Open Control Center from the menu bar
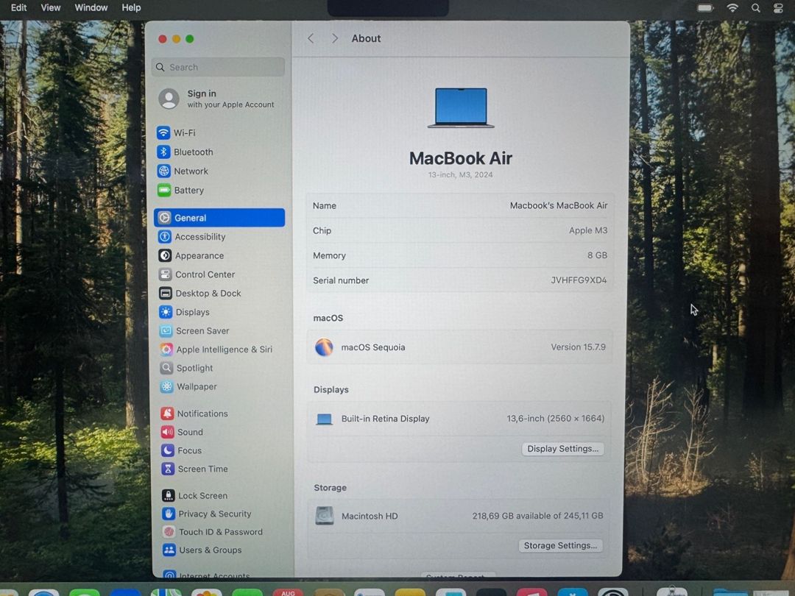 coord(778,7)
